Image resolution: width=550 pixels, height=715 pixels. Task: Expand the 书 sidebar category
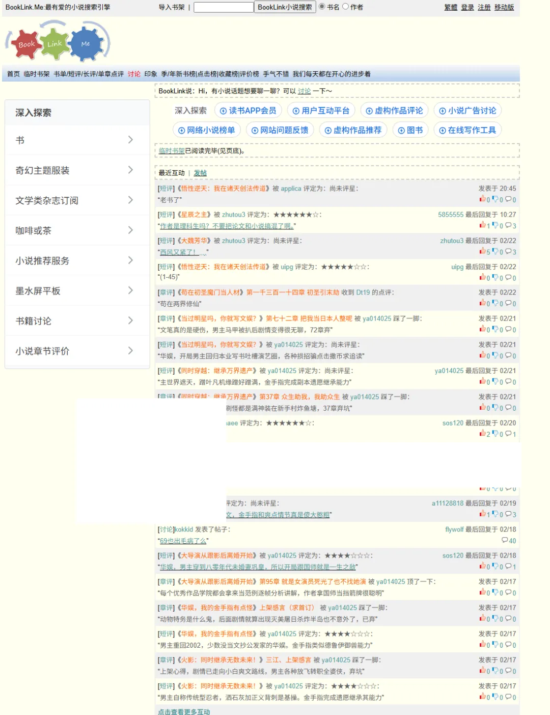point(77,140)
